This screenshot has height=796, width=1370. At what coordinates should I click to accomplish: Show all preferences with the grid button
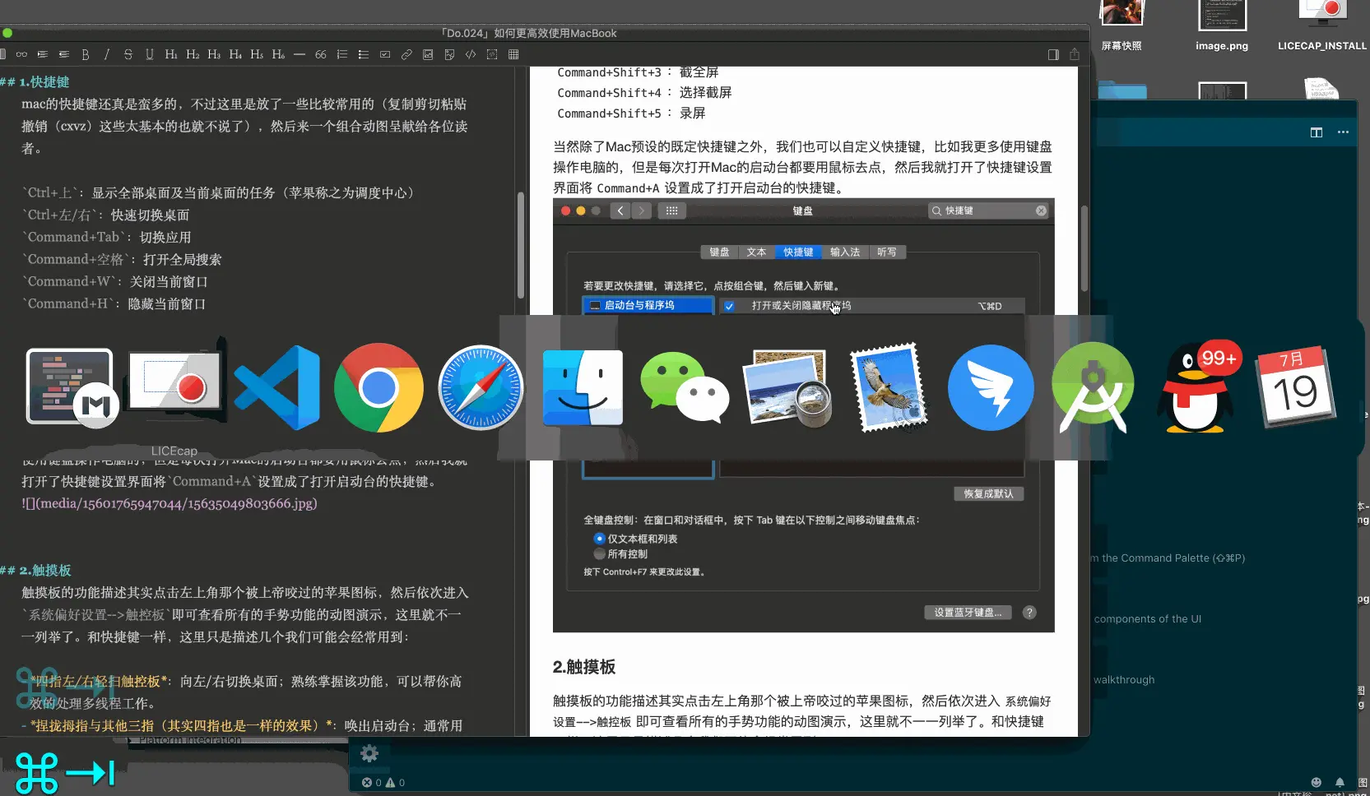click(671, 211)
